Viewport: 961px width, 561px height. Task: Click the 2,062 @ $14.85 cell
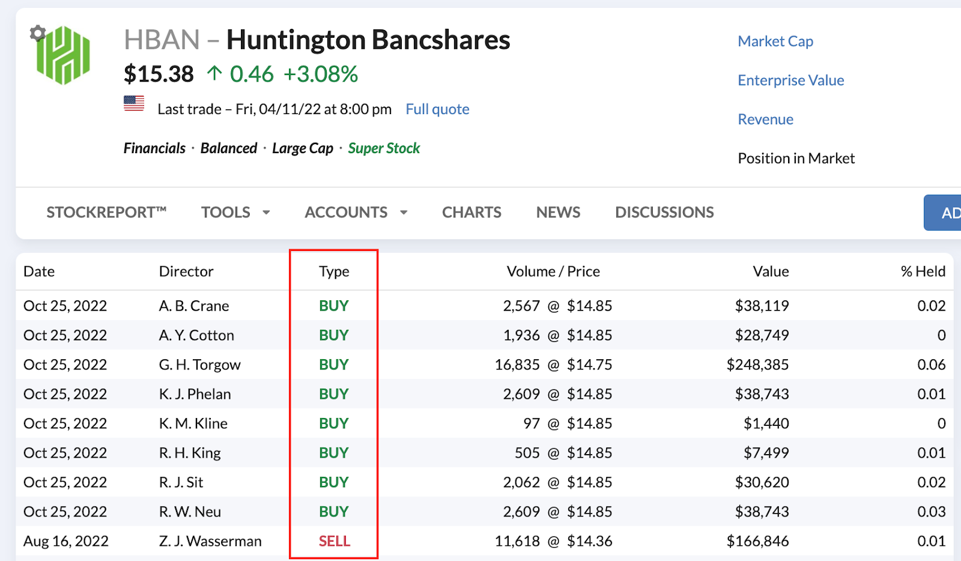coord(557,483)
